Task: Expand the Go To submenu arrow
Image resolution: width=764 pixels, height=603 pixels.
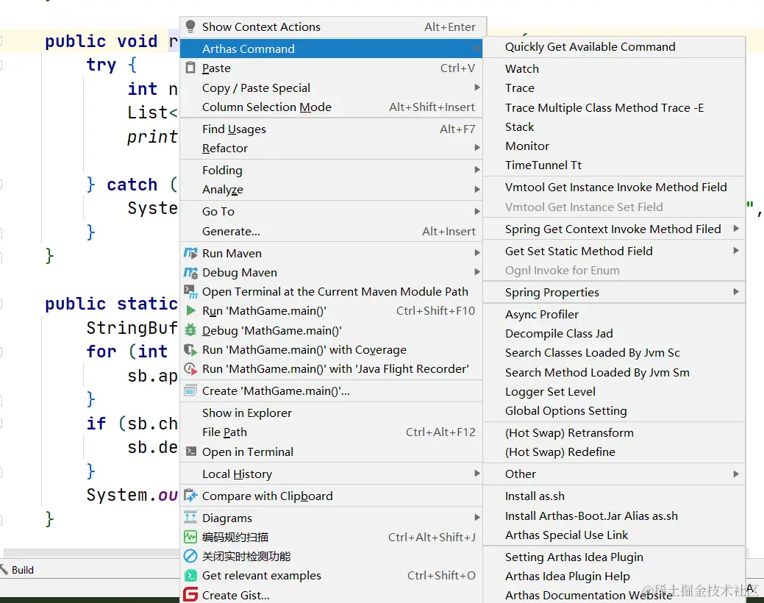Action: [x=477, y=211]
